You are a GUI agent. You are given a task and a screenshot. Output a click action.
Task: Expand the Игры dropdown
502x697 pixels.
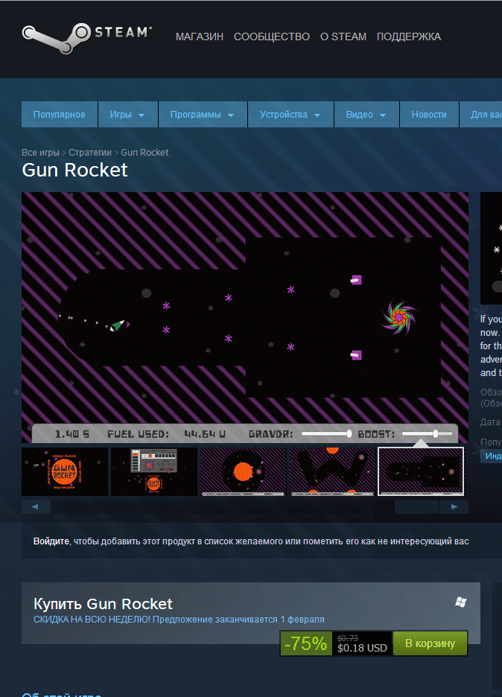(128, 115)
